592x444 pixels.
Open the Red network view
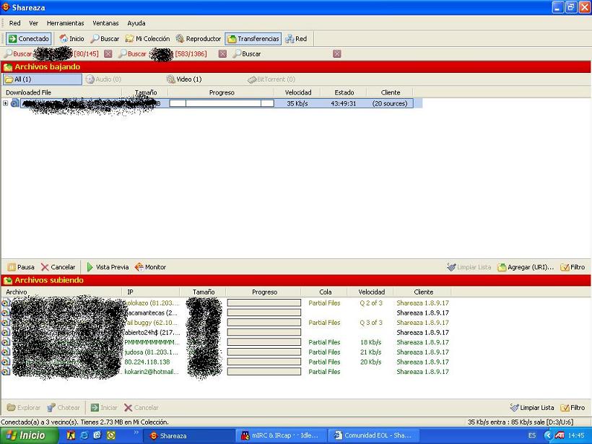click(x=296, y=39)
